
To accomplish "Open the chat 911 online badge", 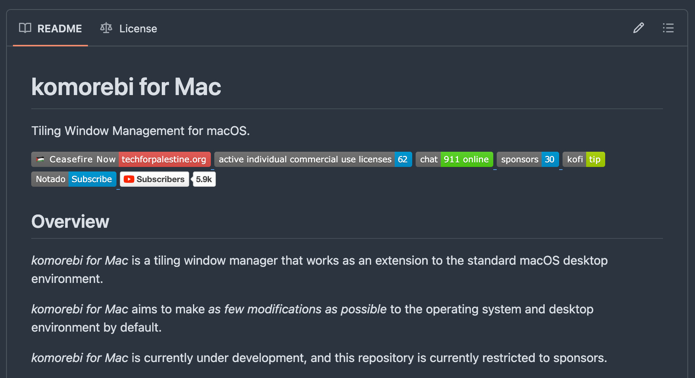I will pos(454,159).
